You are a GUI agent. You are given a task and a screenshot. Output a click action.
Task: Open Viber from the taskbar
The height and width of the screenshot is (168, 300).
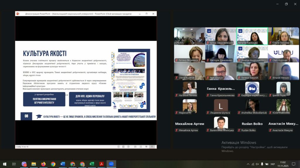coord(24,164)
